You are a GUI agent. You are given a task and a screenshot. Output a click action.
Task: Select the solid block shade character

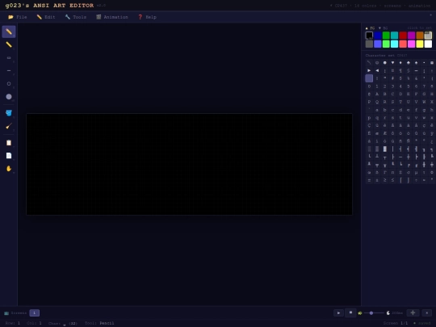(x=385, y=149)
